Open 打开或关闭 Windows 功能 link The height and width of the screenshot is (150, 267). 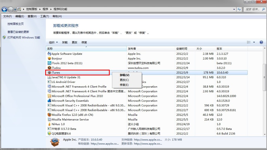click(24, 38)
